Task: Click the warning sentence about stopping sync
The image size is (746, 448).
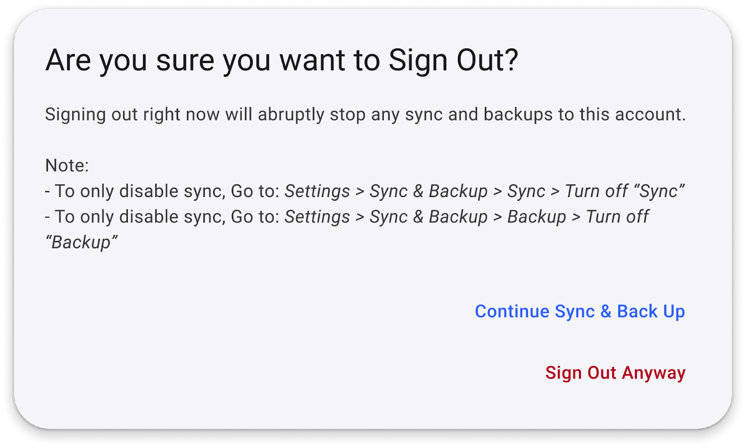Action: pos(365,115)
